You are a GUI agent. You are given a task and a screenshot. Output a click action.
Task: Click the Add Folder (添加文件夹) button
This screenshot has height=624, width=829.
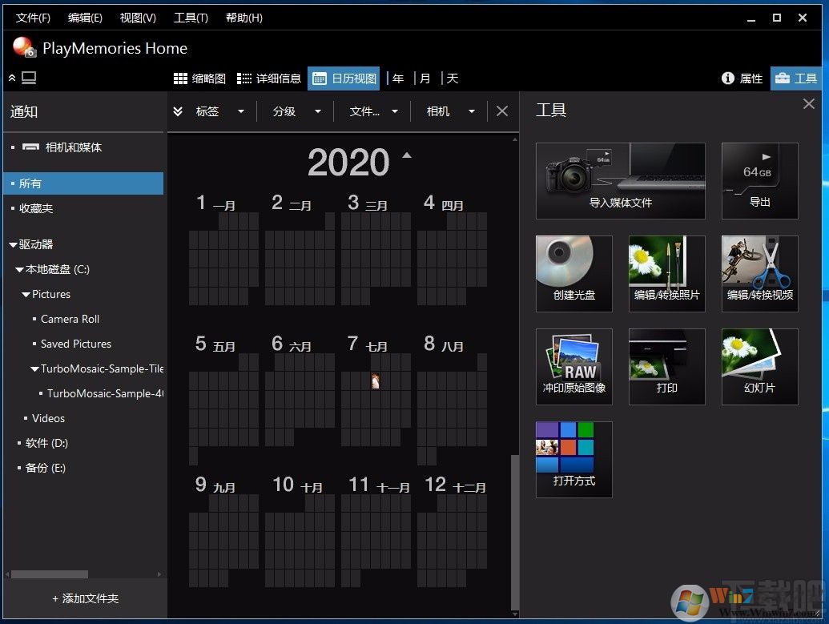[x=85, y=598]
